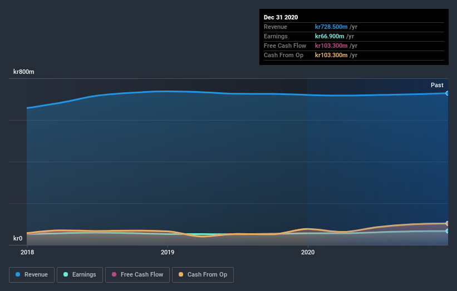
Task: Click the Free Cash Flow tooltip label
Action: point(285,46)
